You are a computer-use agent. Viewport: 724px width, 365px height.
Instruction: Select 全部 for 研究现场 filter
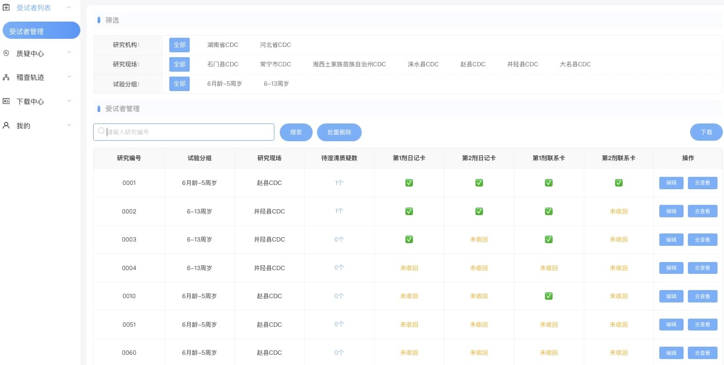[x=180, y=64]
